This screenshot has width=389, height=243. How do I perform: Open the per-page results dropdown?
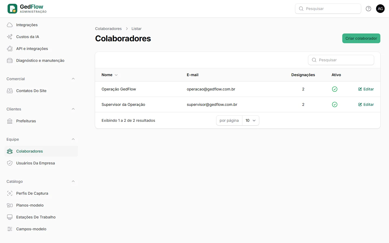(250, 120)
